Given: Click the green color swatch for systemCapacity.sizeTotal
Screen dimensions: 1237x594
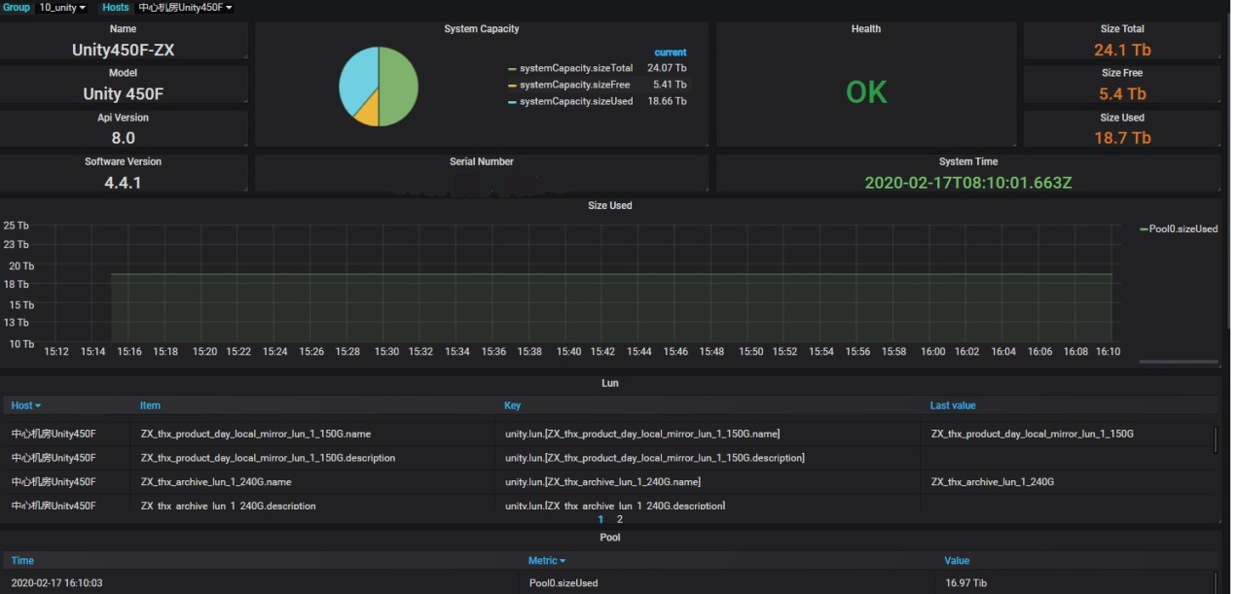Looking at the screenshot, I should click(512, 69).
